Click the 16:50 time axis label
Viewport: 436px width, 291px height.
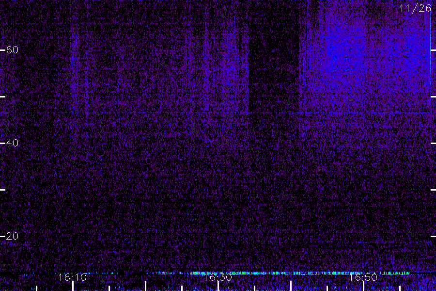click(x=363, y=277)
